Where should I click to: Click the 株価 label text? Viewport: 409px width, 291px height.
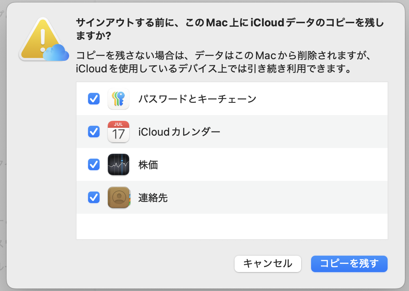click(x=148, y=165)
